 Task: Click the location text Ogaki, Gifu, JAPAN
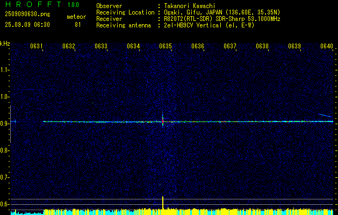[192, 12]
